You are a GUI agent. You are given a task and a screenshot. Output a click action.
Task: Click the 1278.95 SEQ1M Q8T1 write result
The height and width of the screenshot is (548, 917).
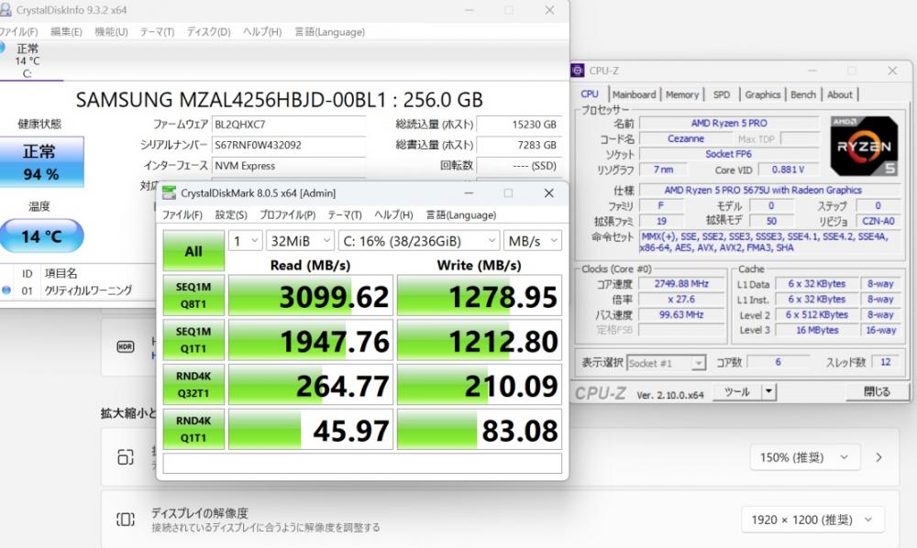coord(480,296)
